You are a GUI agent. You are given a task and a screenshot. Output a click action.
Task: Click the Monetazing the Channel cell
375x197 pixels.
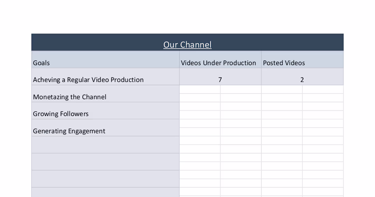[70, 97]
